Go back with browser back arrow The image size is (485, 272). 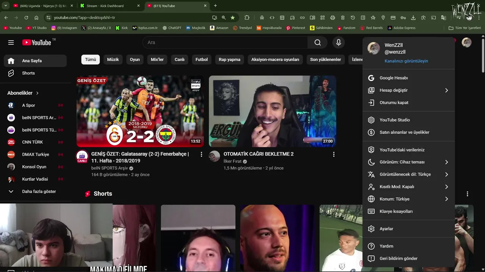(x=6, y=17)
